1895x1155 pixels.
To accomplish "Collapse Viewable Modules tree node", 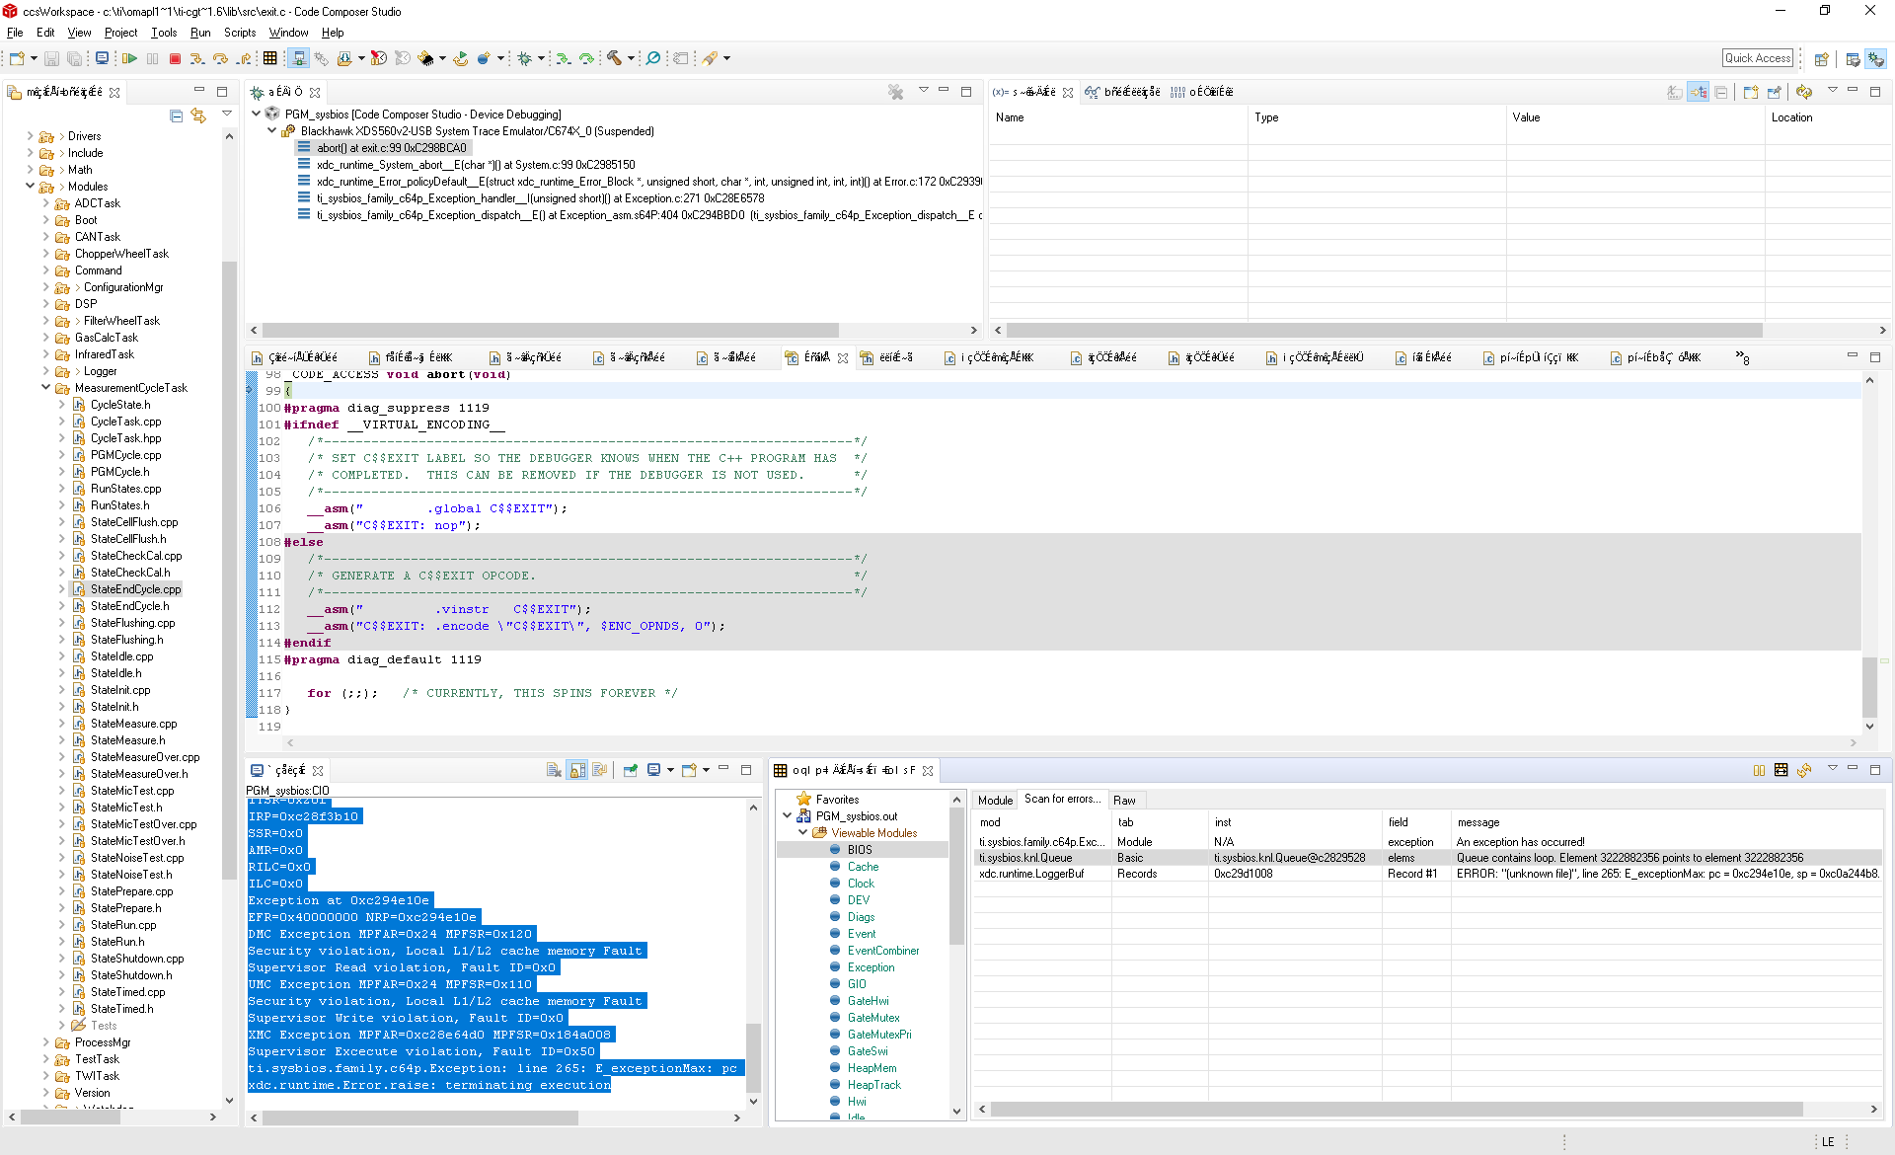I will tap(802, 833).
